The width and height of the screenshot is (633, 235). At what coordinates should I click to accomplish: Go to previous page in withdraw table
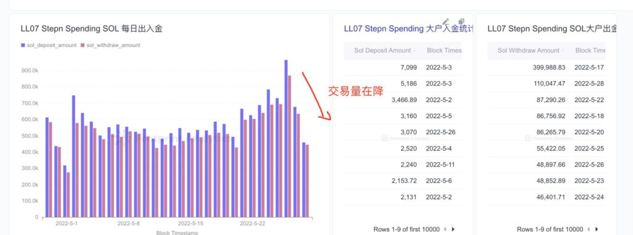(x=589, y=229)
